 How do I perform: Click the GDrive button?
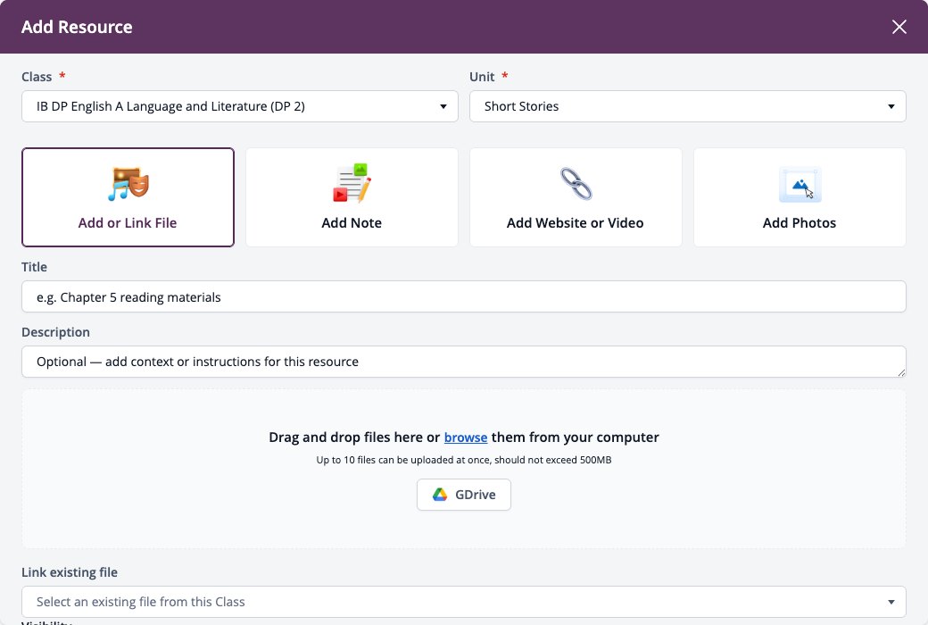[x=464, y=495]
